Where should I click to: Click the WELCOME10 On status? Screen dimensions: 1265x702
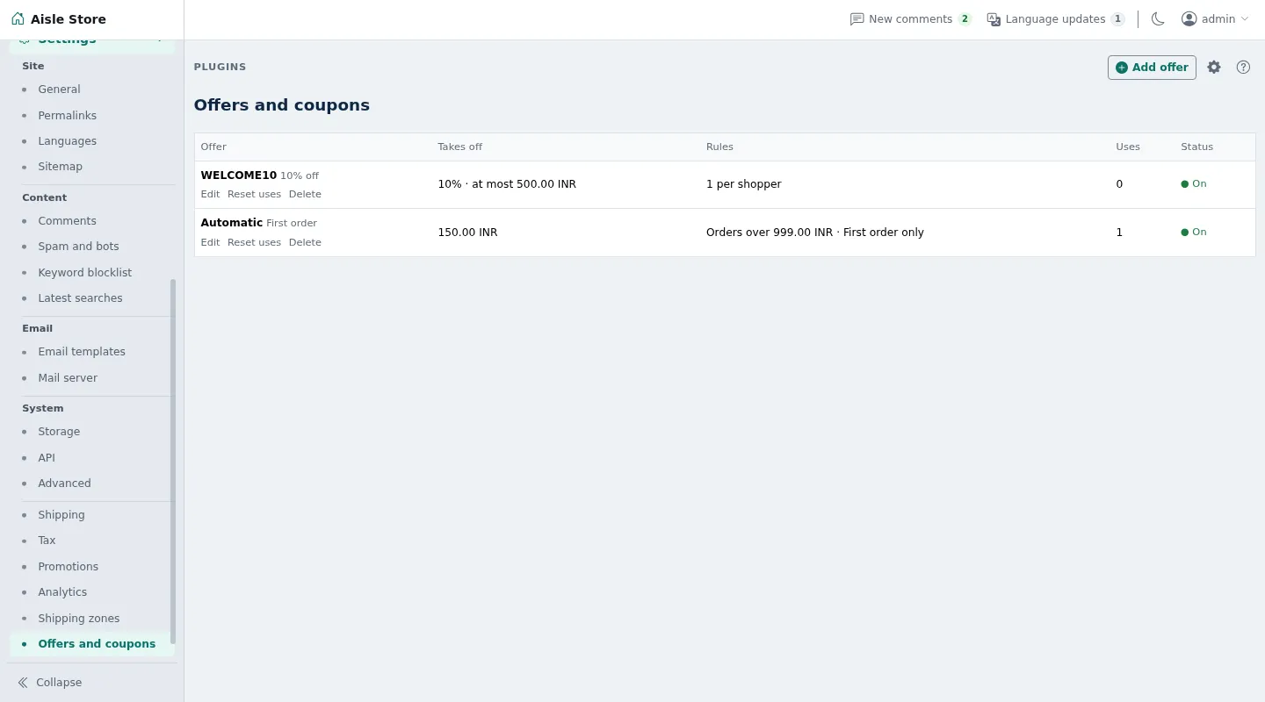point(1194,184)
